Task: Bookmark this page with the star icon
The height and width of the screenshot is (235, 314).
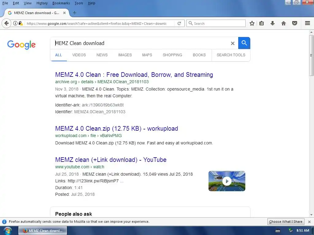Action: [252, 23]
